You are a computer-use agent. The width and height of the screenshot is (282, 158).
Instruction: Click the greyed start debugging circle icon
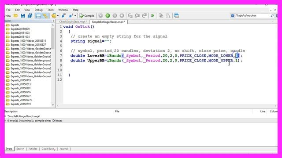[101, 16]
